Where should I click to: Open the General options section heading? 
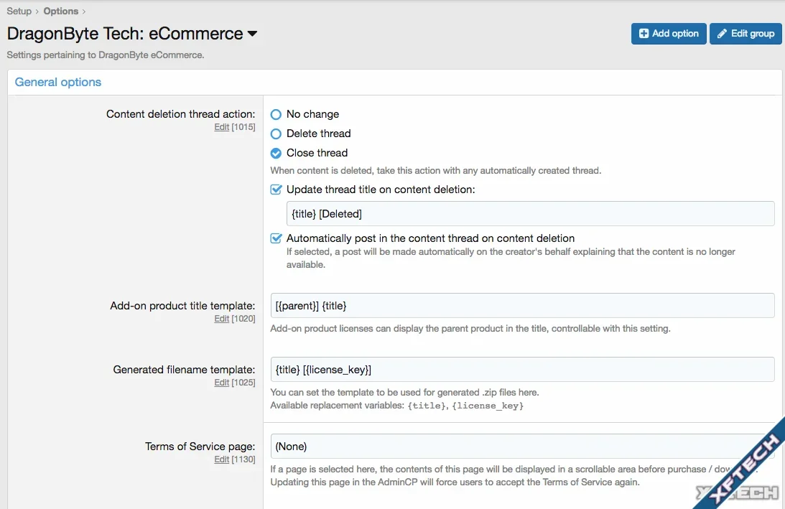click(x=58, y=82)
